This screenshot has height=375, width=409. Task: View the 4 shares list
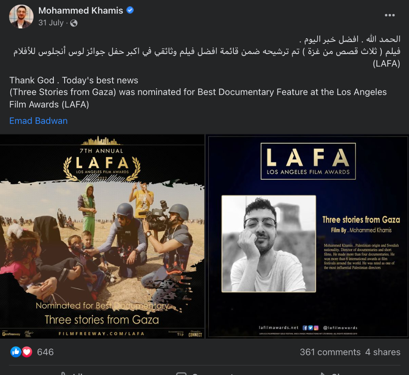(x=383, y=352)
